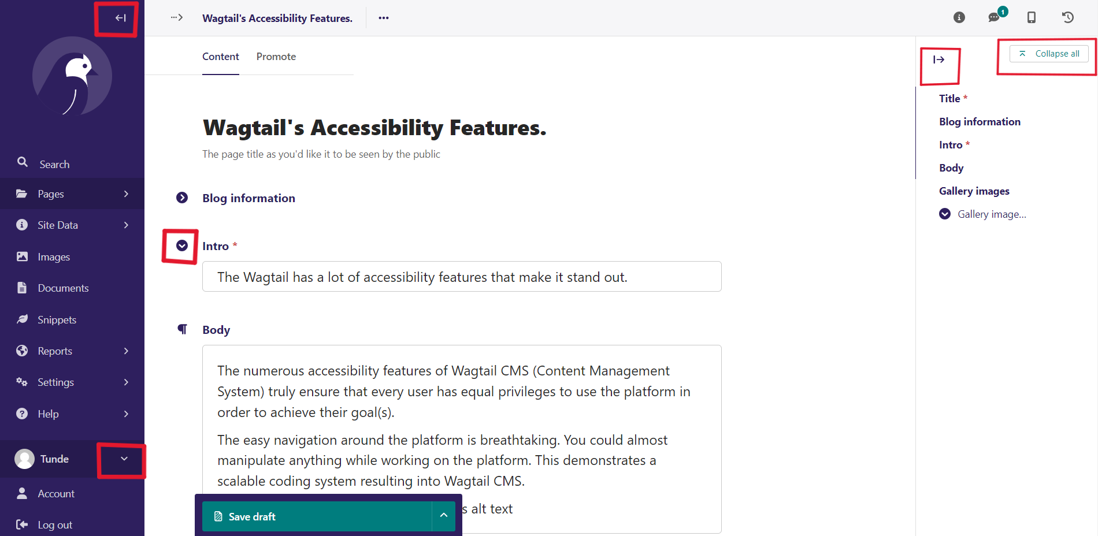Image resolution: width=1098 pixels, height=536 pixels.
Task: Collapse the Wagtail sidebar menu
Action: [x=120, y=17]
